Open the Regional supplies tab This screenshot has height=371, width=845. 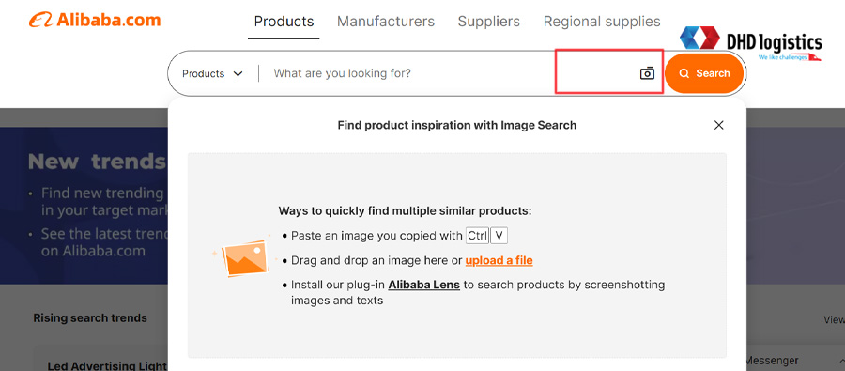(x=602, y=22)
